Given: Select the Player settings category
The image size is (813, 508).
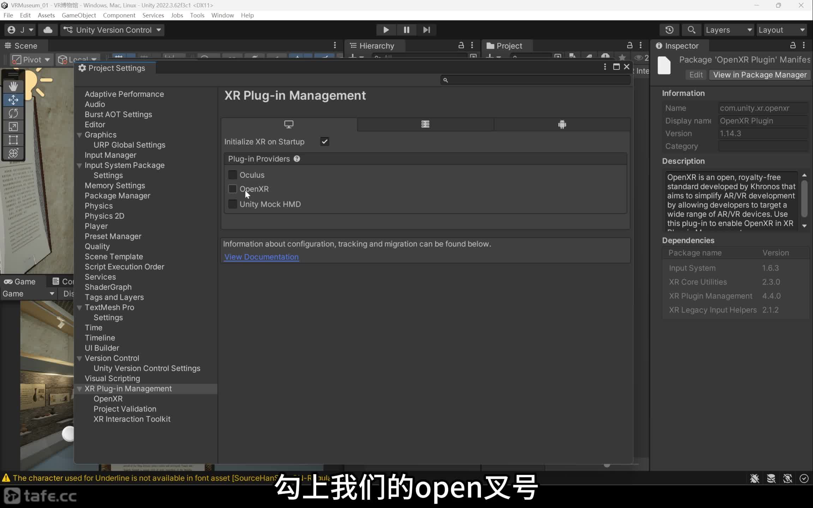Looking at the screenshot, I should click(x=96, y=226).
